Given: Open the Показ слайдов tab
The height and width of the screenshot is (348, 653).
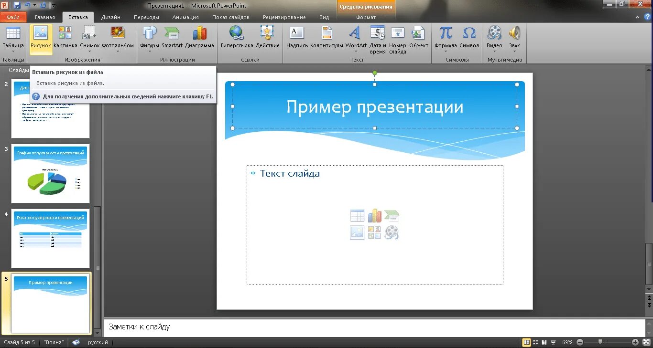Looking at the screenshot, I should [x=231, y=17].
